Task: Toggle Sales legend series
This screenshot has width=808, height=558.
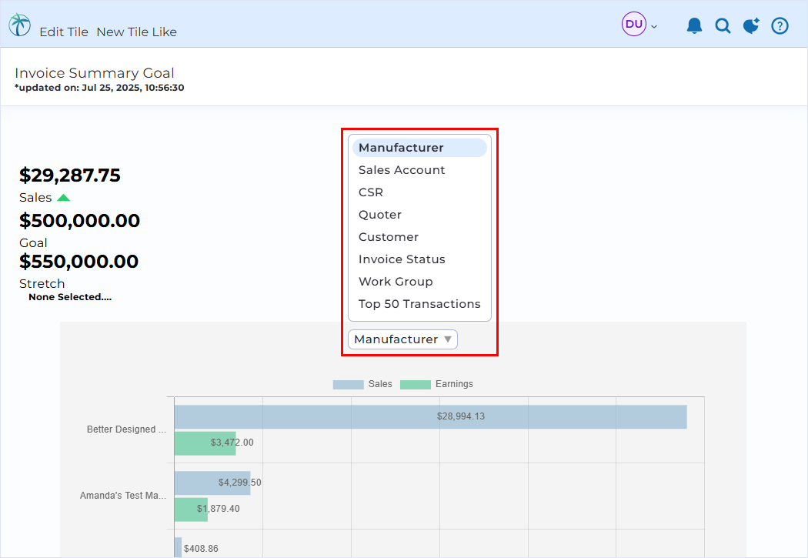Action: click(x=362, y=384)
